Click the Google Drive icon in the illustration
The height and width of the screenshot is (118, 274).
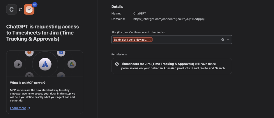(x=72, y=64)
